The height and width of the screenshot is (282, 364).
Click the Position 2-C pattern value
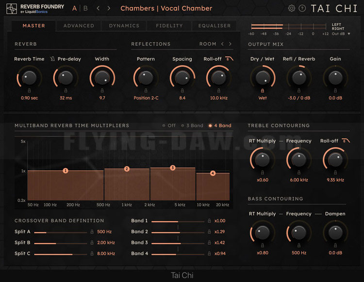[146, 98]
